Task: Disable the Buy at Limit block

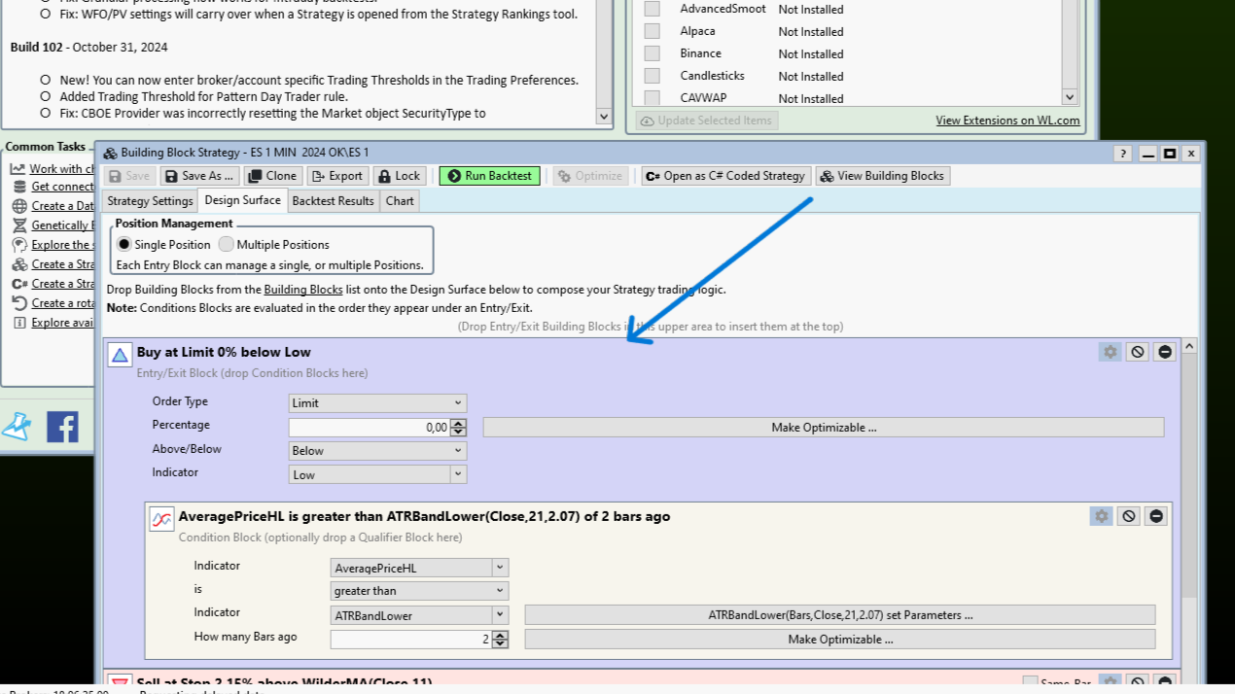Action: click(x=1137, y=352)
